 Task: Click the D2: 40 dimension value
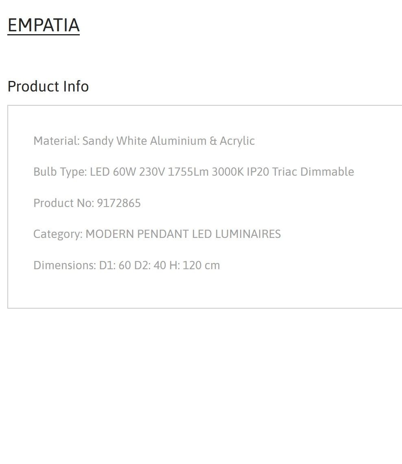[150, 265]
